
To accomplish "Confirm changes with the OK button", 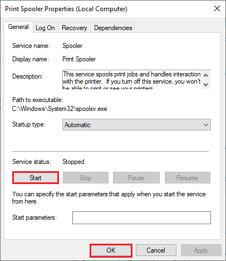I will (111, 250).
